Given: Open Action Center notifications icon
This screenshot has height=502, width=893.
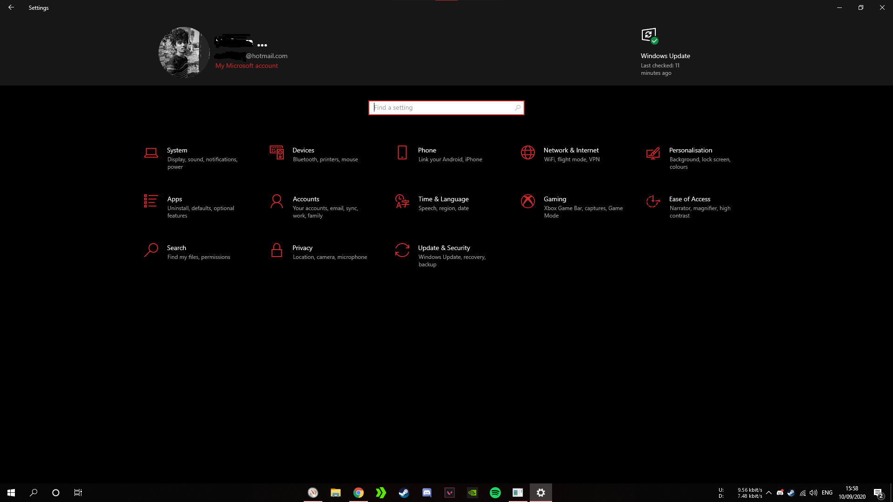Looking at the screenshot, I should (878, 493).
